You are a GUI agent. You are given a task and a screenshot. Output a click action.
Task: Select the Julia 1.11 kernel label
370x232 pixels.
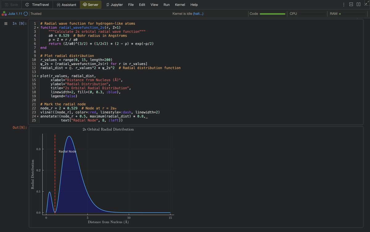[x=15, y=14]
